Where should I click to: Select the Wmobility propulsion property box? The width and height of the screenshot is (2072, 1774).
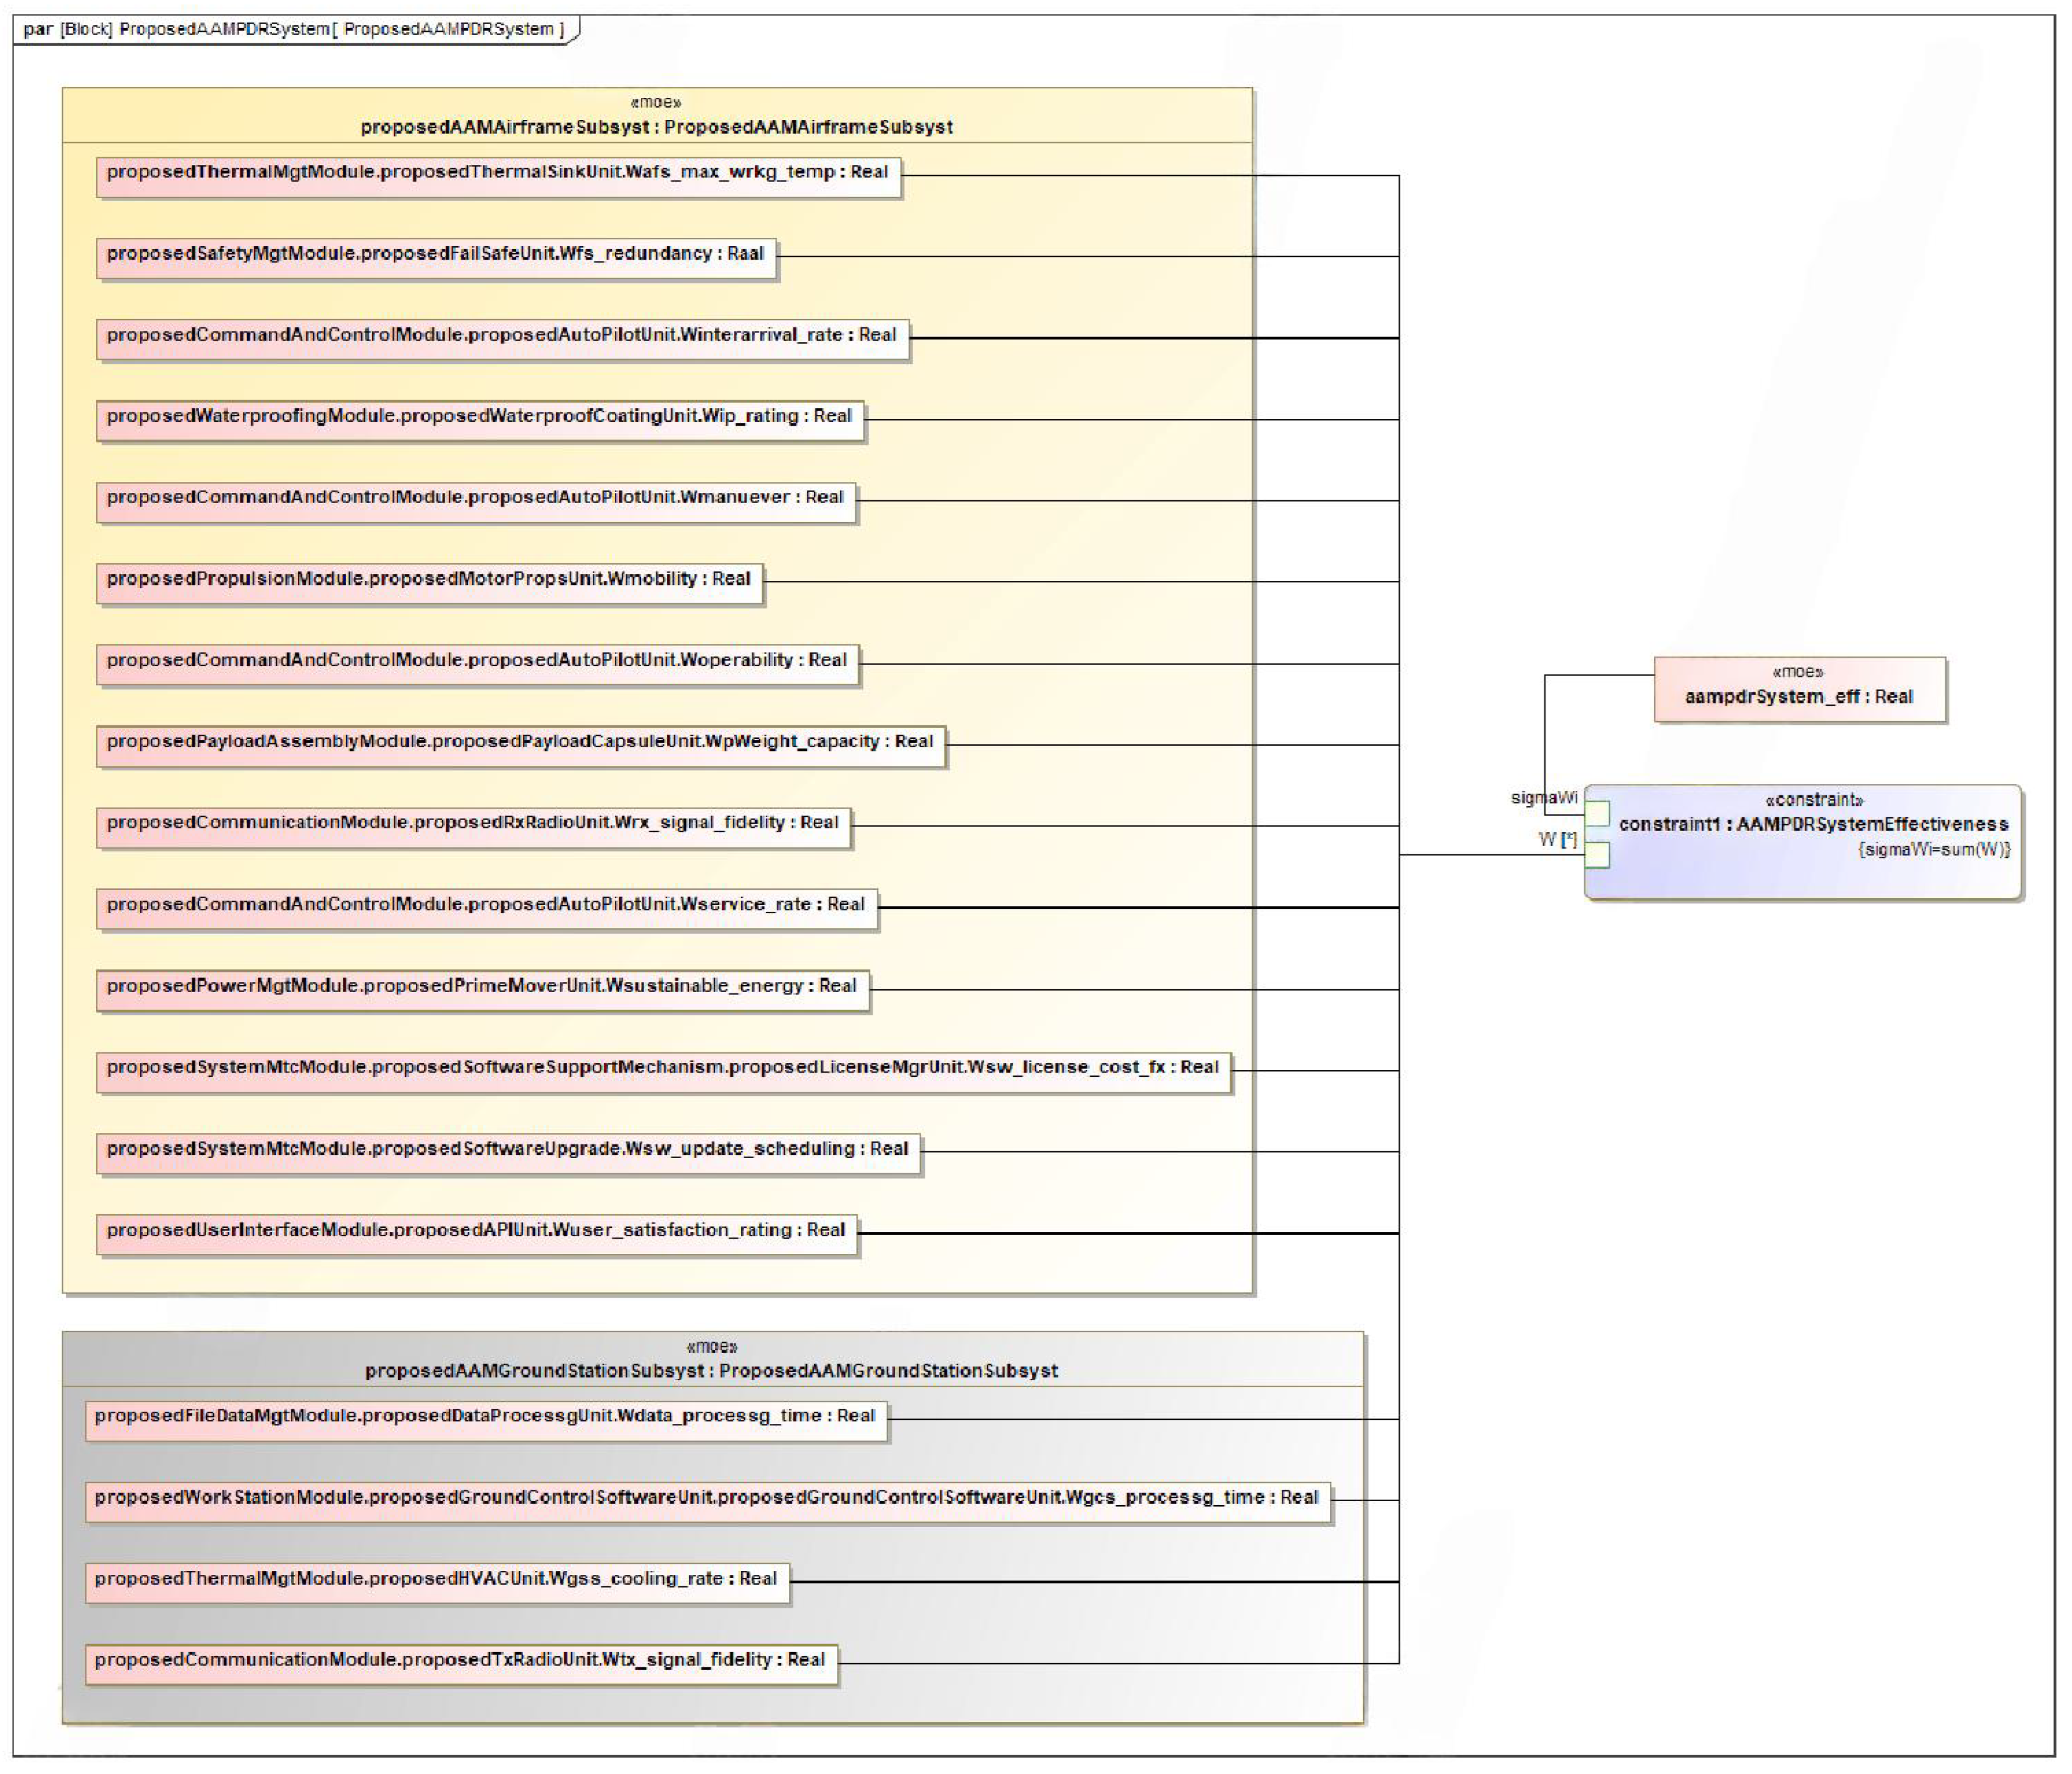429,583
